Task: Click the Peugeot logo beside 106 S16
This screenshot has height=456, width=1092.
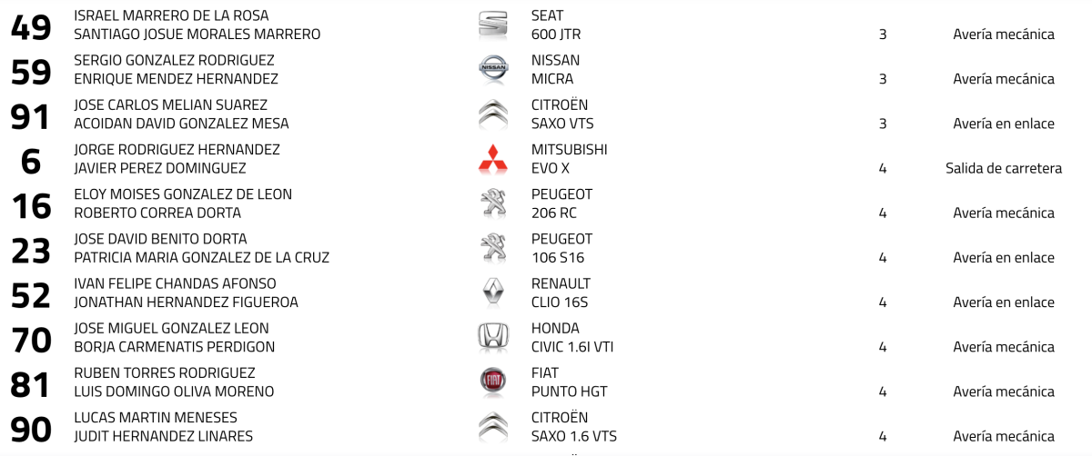Action: (x=493, y=248)
